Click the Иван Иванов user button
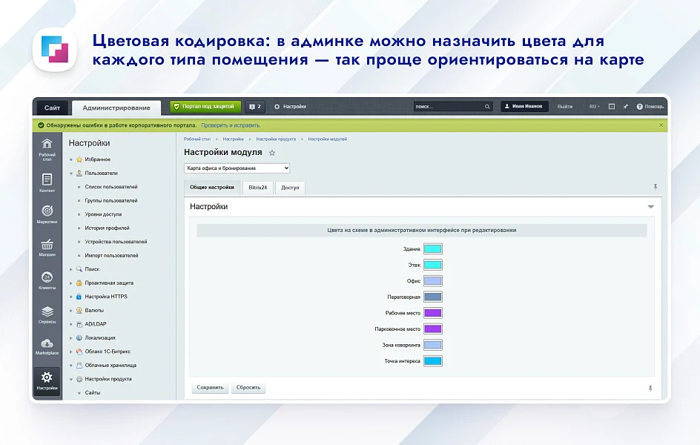 [524, 107]
